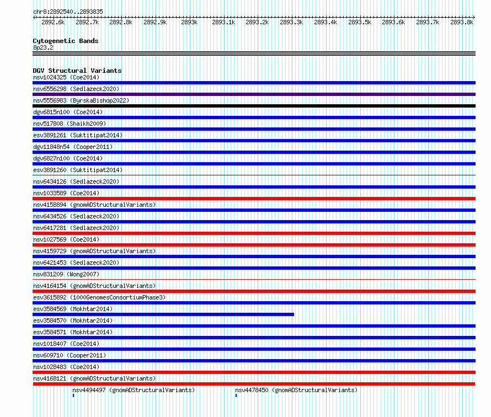The height and width of the screenshot is (417, 491).
Task: Open nsv4159729 gnomADStructuralVariants label
Action: click(94, 251)
